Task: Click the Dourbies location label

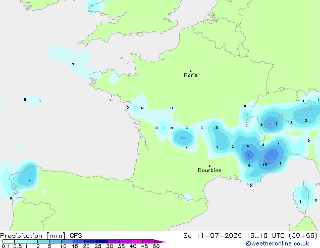Action: [x=209, y=170]
